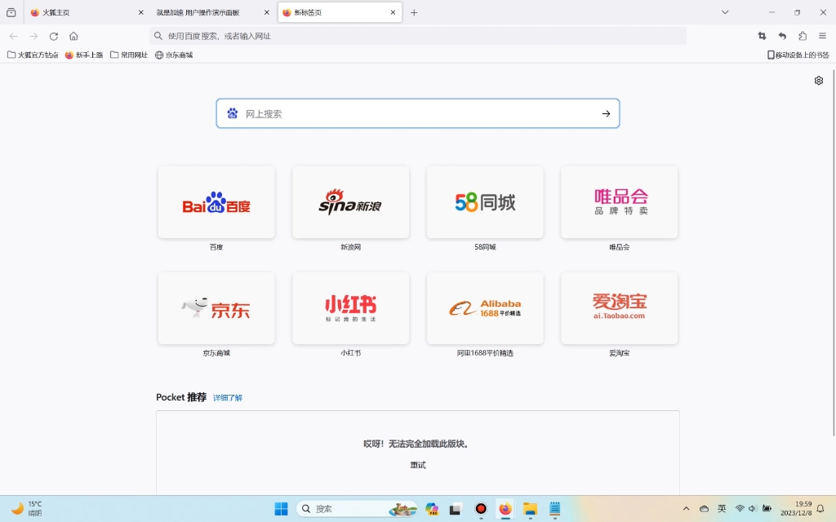Expand the list all tabs dropdown arrow

[x=725, y=12]
